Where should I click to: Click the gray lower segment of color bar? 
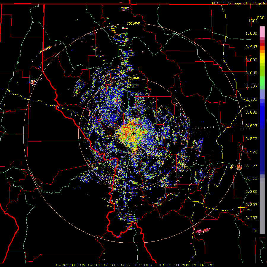tap(262, 206)
